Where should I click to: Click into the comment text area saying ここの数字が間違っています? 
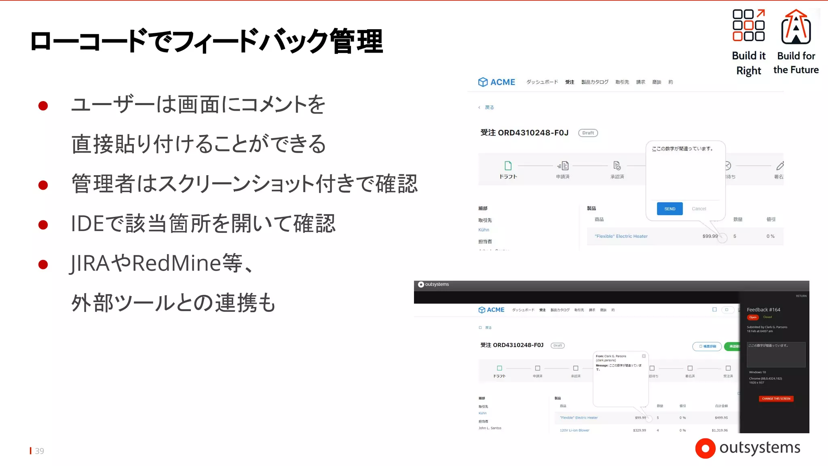click(686, 173)
